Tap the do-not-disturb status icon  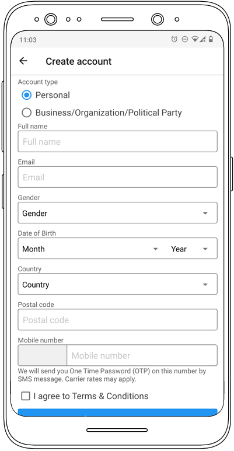click(185, 39)
